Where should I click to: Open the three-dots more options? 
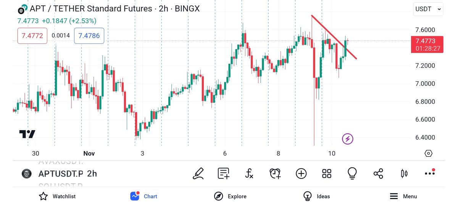click(430, 173)
